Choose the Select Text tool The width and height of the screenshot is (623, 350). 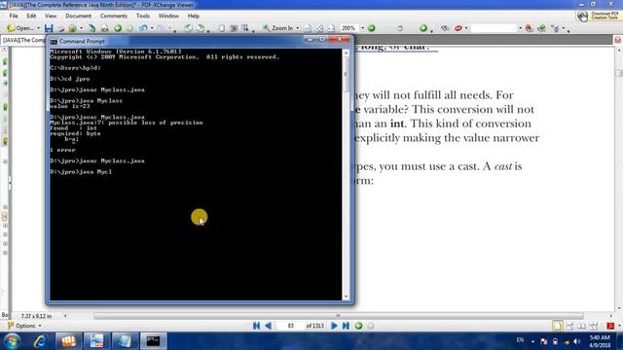click(x=245, y=28)
